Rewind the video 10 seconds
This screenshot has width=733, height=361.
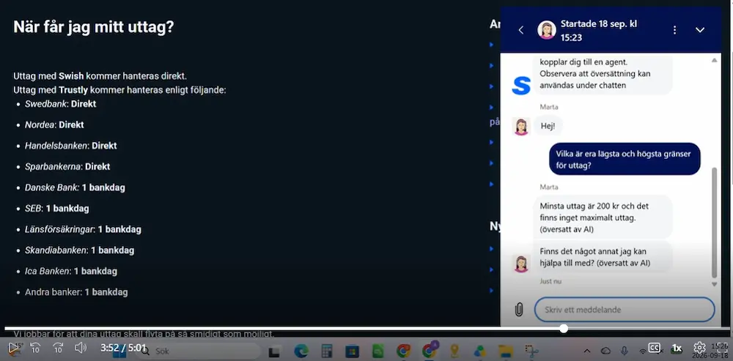pyautogui.click(x=35, y=348)
